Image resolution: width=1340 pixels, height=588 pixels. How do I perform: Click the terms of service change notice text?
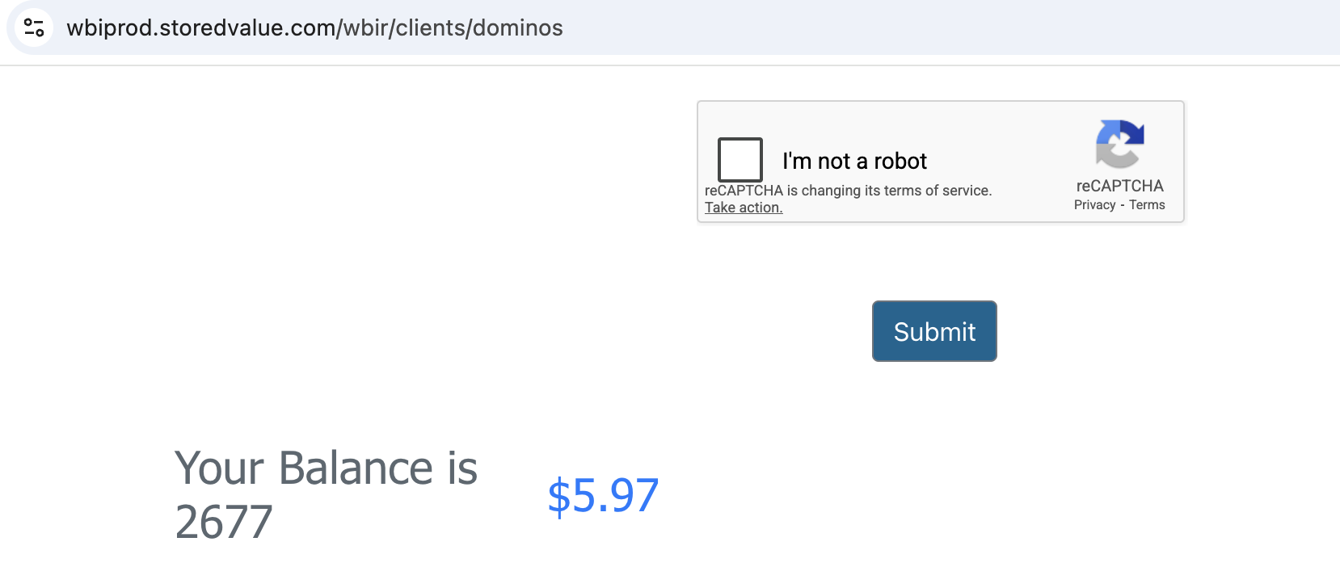click(x=848, y=191)
